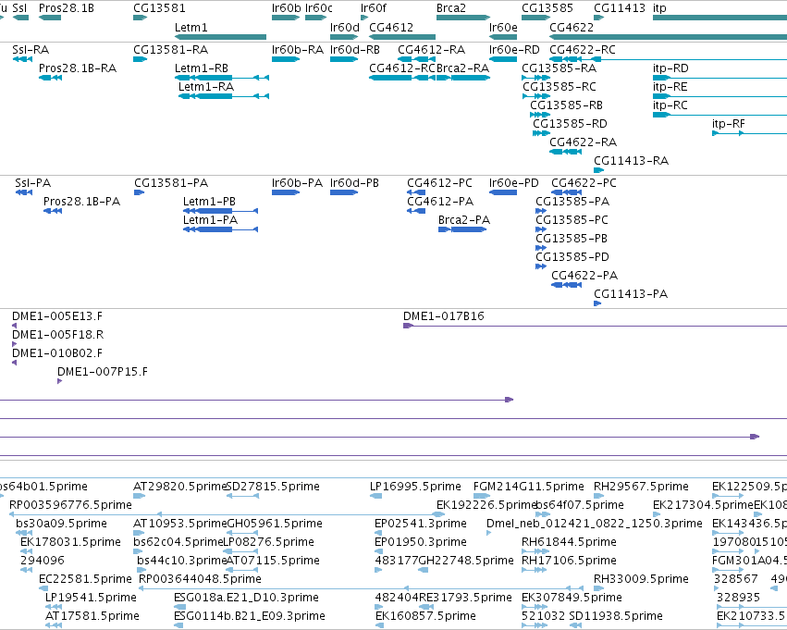Click EST RP003596776.5prime

[x=71, y=505]
